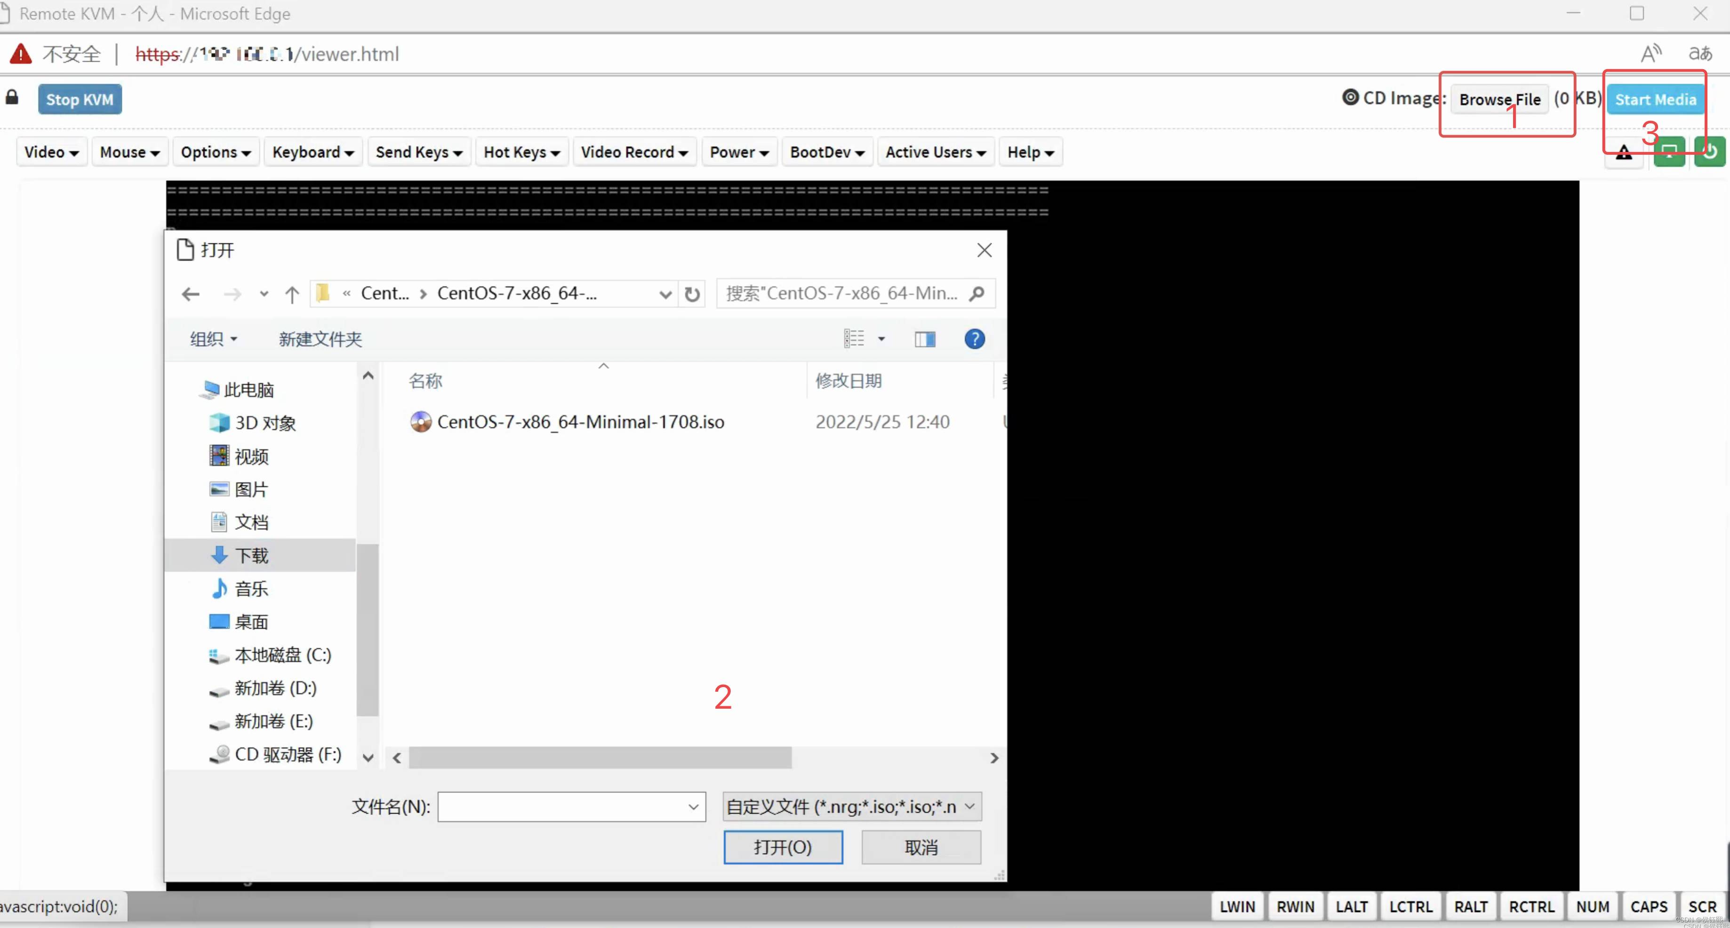Toggle the NUM lock key indicator
This screenshot has height=928, width=1730.
pos(1592,906)
